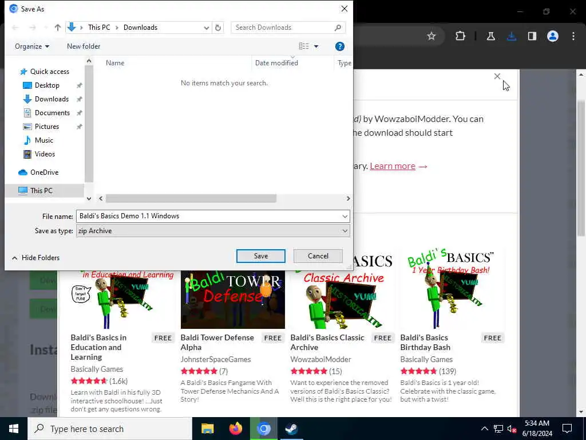Open Firefox from taskbar
Image resolution: width=586 pixels, height=440 pixels.
point(235,429)
